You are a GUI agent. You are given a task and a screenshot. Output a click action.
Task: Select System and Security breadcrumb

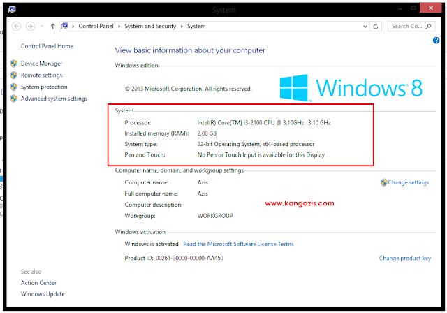coord(150,26)
